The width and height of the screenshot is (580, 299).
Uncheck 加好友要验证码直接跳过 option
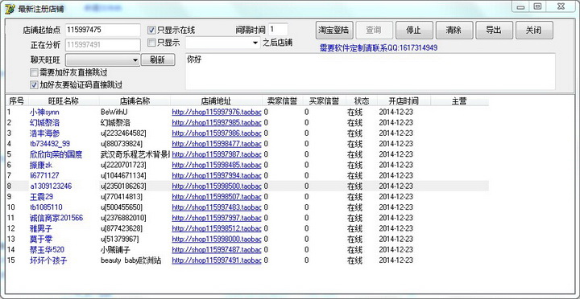[x=34, y=85]
